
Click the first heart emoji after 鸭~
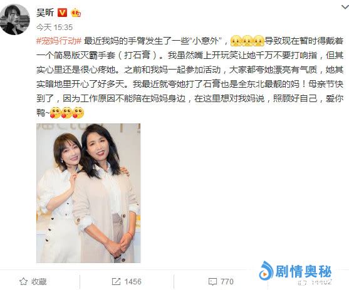pos(55,113)
